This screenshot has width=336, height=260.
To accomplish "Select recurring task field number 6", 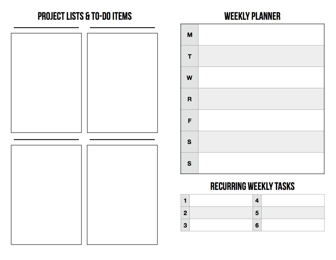I will (x=293, y=225).
